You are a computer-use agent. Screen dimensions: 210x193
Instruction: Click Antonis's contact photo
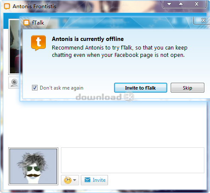click(x=14, y=47)
